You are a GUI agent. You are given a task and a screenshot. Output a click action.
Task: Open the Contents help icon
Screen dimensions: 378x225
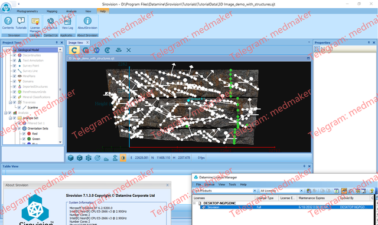(8, 23)
